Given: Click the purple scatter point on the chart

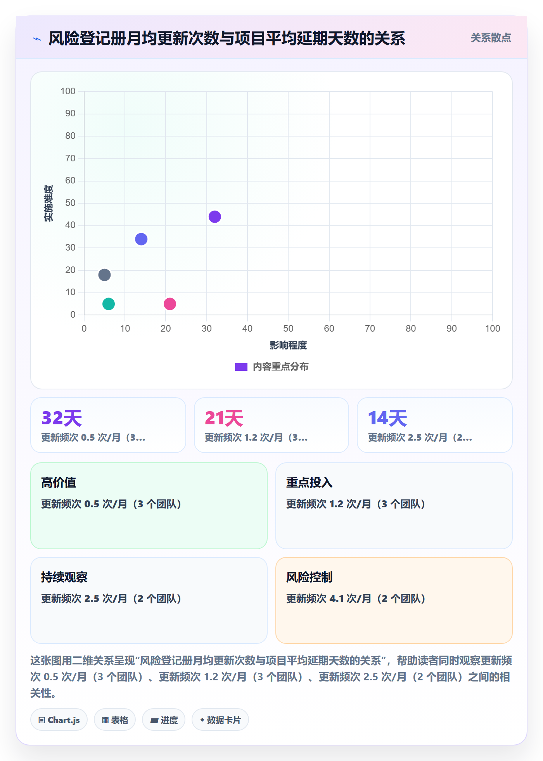Looking at the screenshot, I should click(x=214, y=217).
